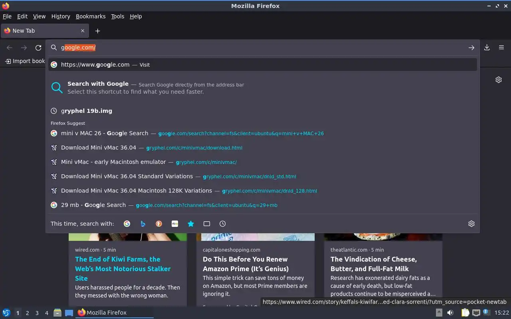Open the new tab page personalize gear
Screen dimensions: 511x319
(499, 80)
